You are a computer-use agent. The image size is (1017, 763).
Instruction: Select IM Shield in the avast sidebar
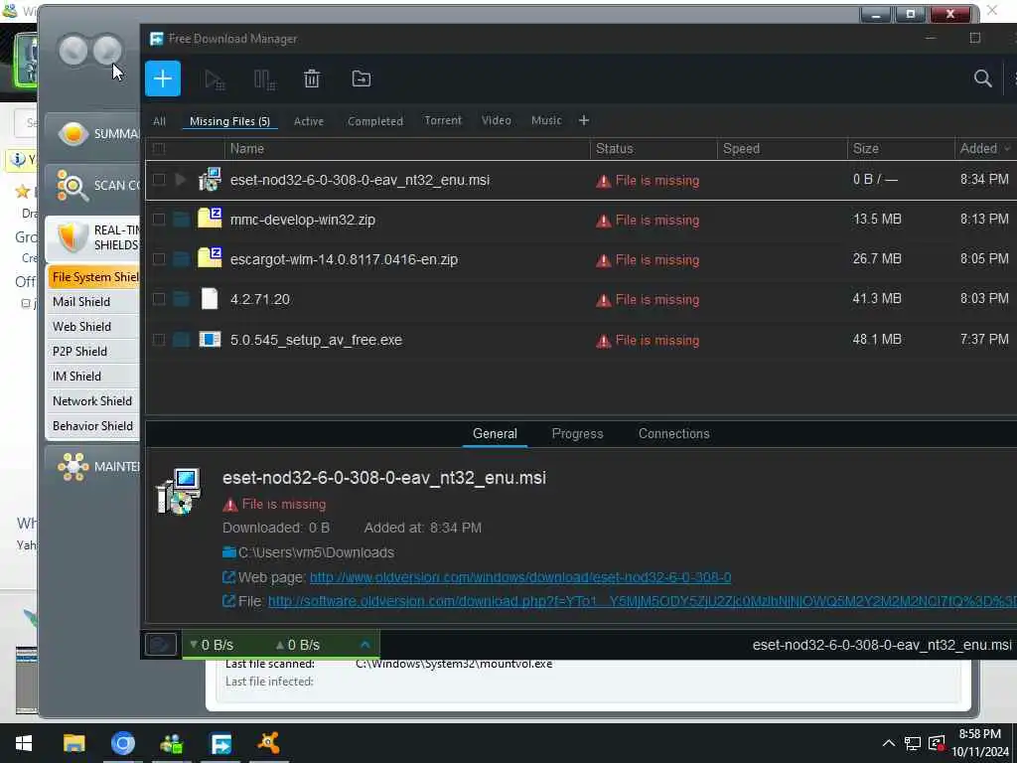(x=93, y=377)
